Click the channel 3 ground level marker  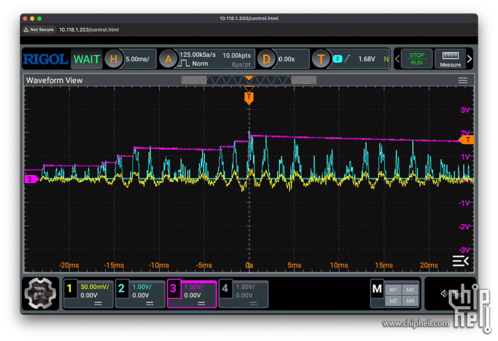(x=31, y=179)
